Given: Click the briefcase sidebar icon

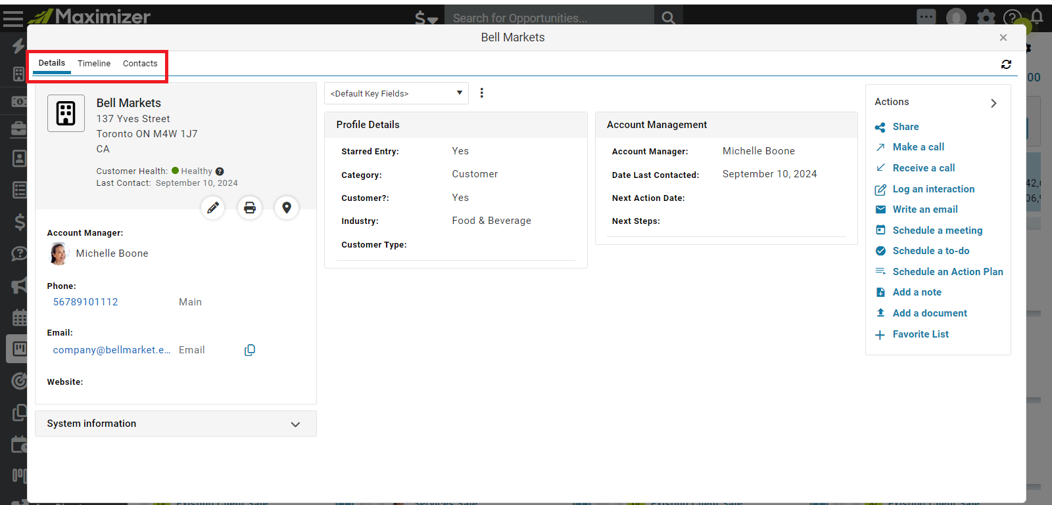Looking at the screenshot, I should [x=19, y=129].
